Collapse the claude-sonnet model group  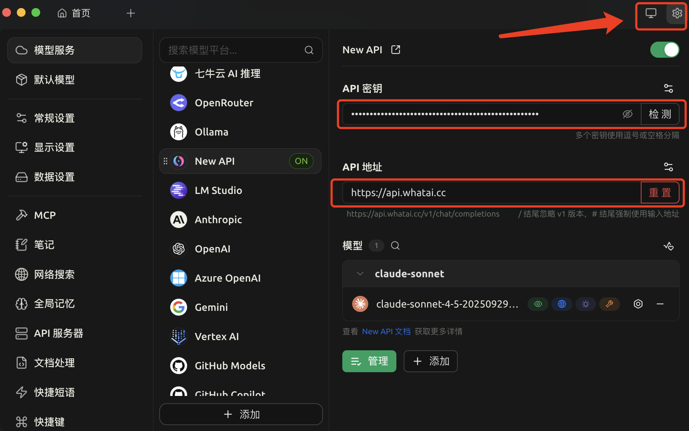point(360,273)
